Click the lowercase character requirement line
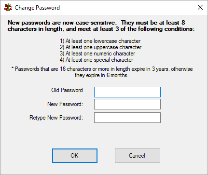Image resolution: width=208 pixels, height=175 pixels. point(100,41)
